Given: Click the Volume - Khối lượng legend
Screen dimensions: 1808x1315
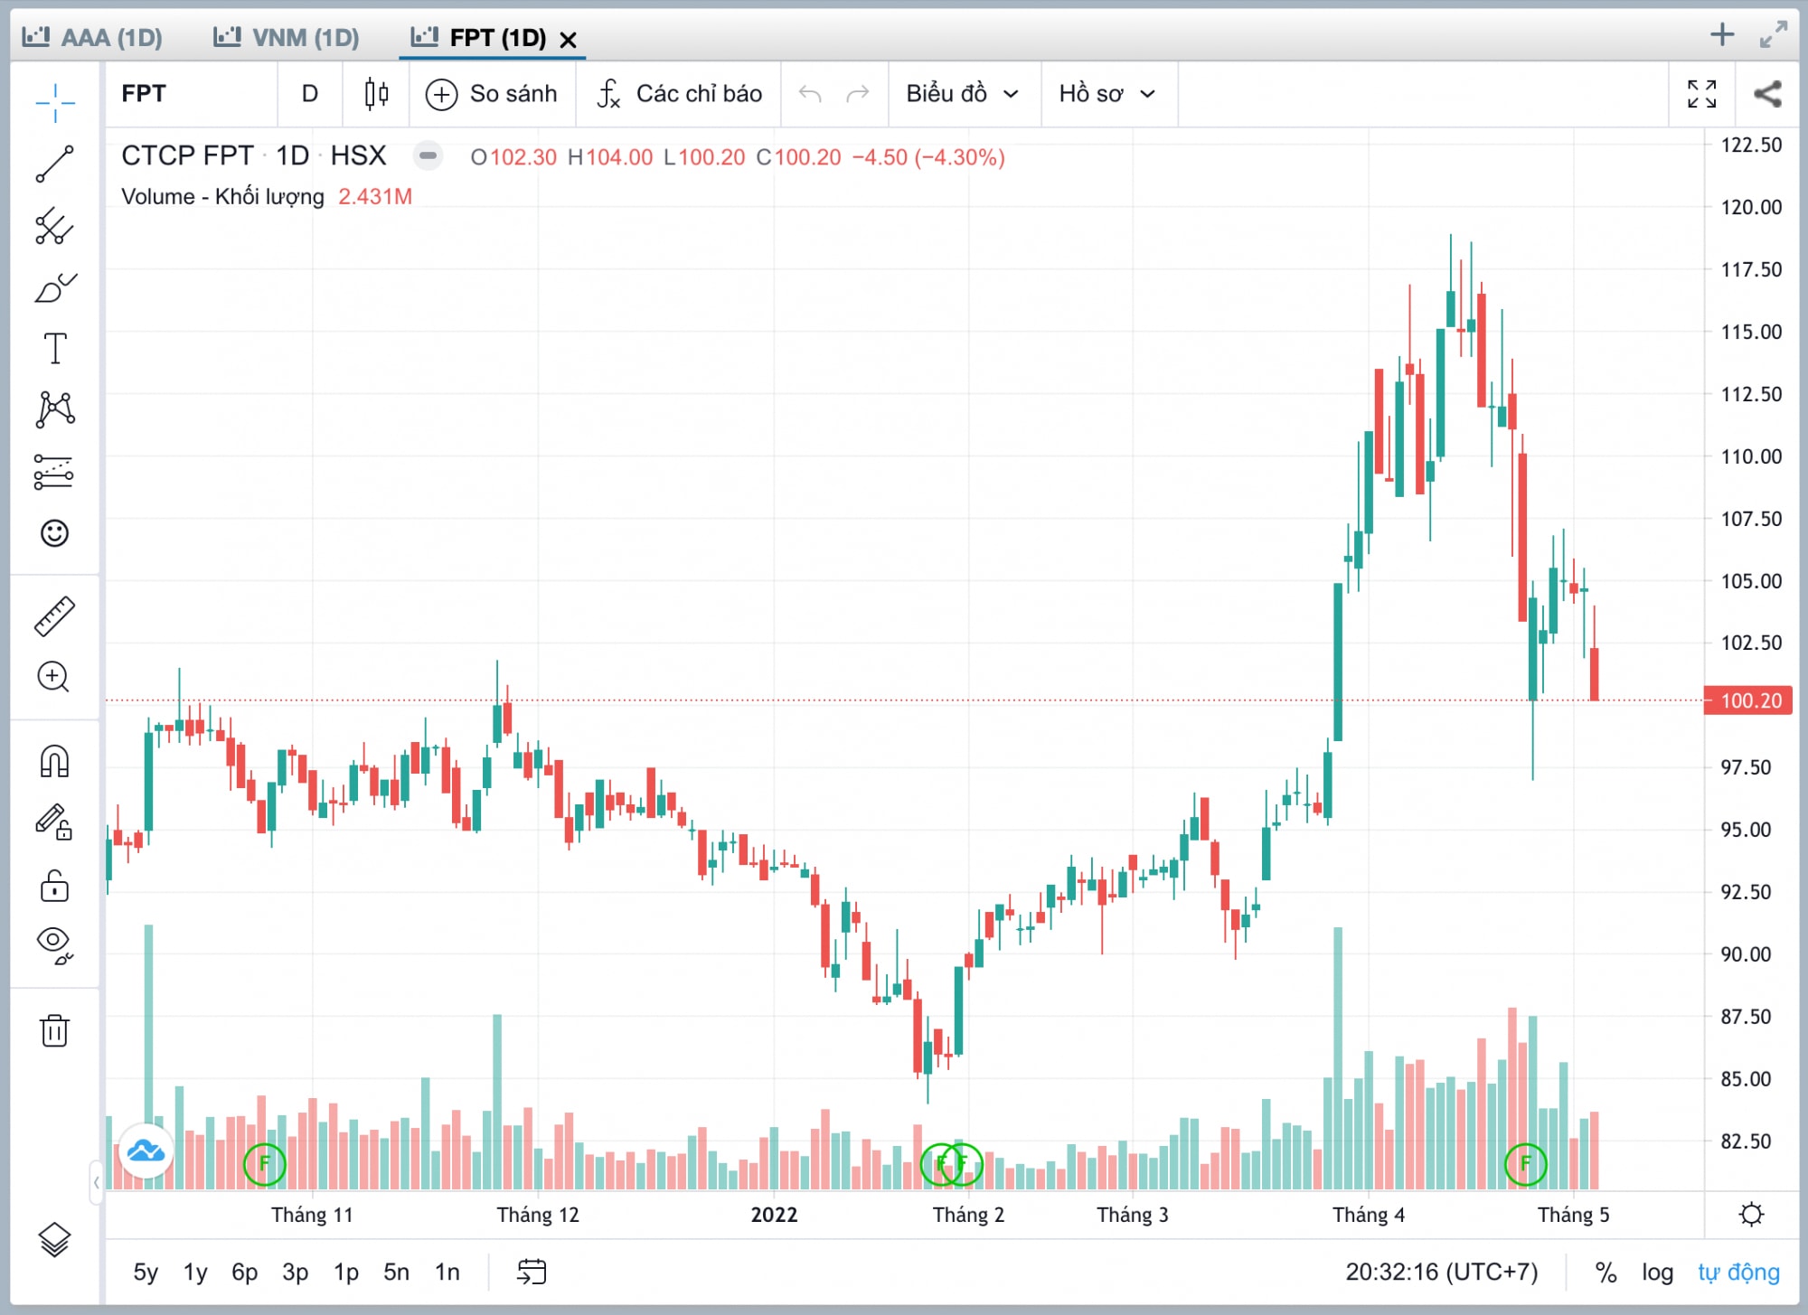Looking at the screenshot, I should 222,197.
